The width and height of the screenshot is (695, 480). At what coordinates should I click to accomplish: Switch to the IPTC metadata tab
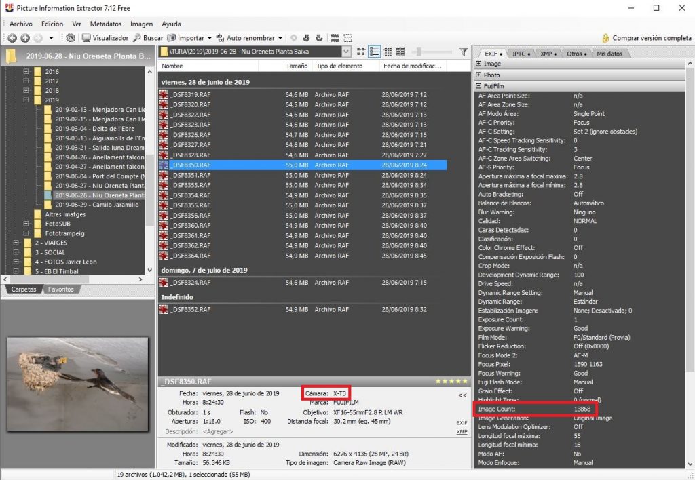[519, 53]
